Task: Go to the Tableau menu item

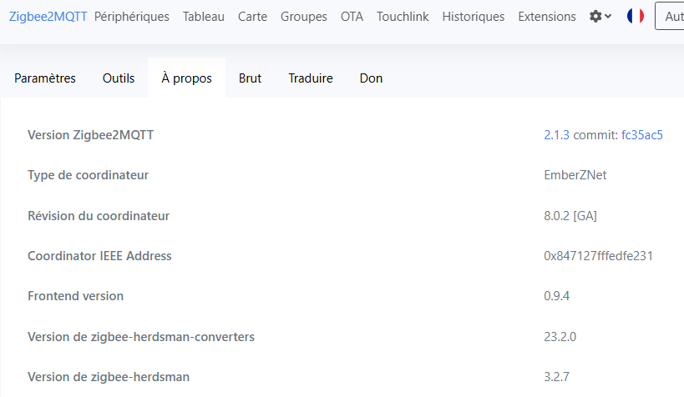Action: pos(203,17)
